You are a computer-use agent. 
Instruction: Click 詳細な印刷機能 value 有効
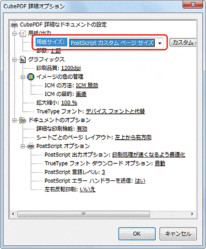82,129
